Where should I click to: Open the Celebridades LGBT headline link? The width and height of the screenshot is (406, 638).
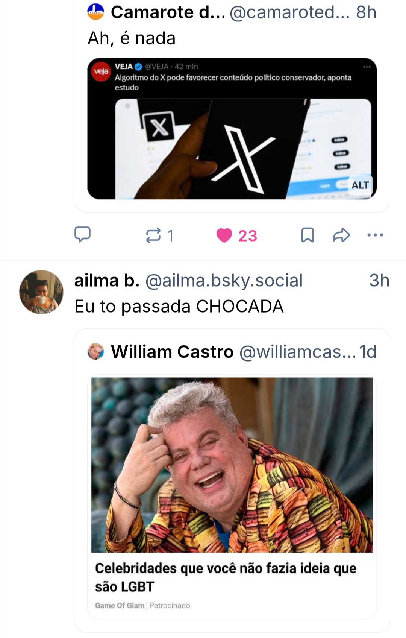pyautogui.click(x=226, y=577)
